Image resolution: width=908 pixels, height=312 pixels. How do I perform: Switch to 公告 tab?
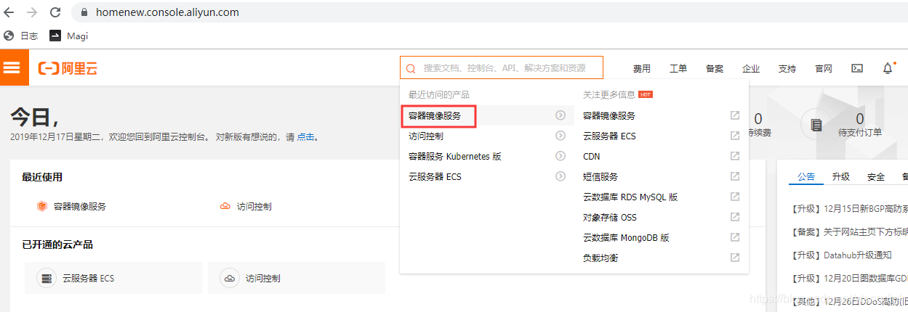806,176
